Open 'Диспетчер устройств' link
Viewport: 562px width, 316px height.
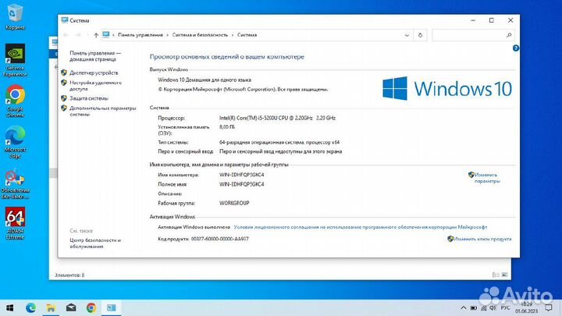(94, 73)
